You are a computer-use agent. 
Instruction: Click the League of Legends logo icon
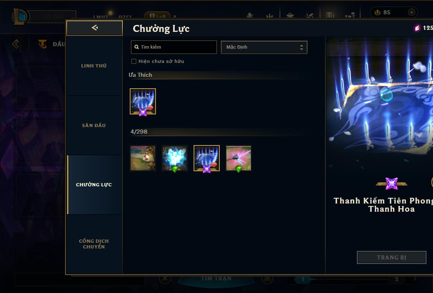point(19,16)
